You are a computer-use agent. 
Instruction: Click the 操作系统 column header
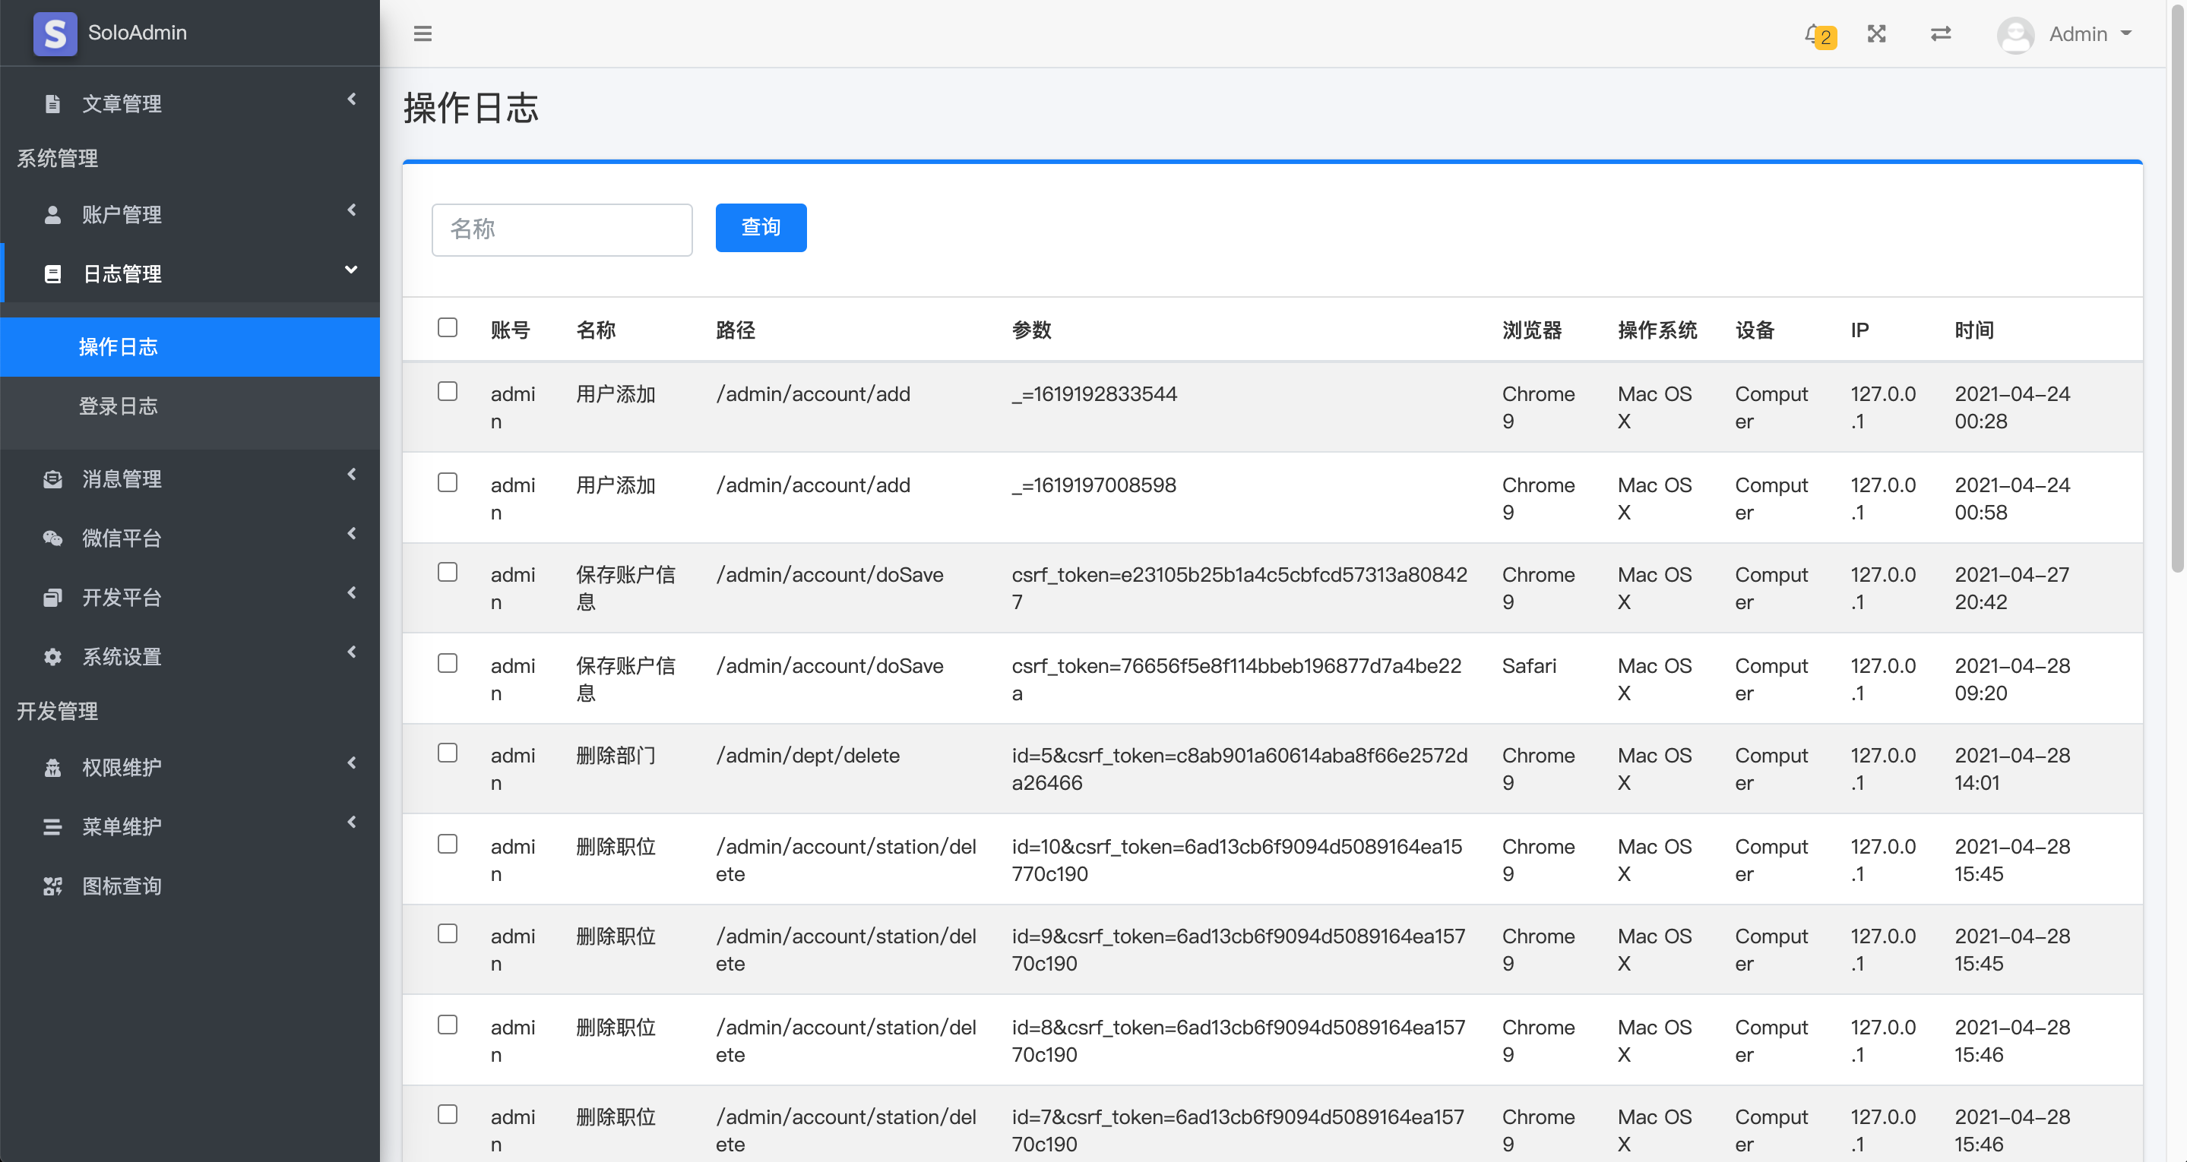click(1657, 330)
